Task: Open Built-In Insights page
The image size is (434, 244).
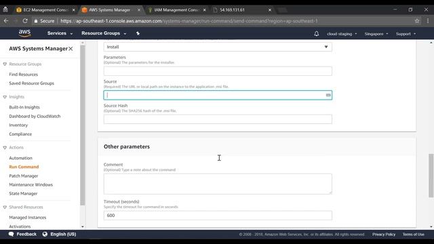Action: [24, 107]
